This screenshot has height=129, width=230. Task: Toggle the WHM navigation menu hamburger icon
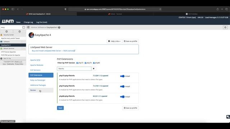tap(28, 27)
